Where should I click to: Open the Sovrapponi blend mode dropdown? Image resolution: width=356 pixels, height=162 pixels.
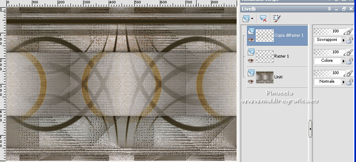point(344,40)
